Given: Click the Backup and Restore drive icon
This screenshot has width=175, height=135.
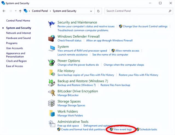Looking at the screenshot, I should coord(51,83).
